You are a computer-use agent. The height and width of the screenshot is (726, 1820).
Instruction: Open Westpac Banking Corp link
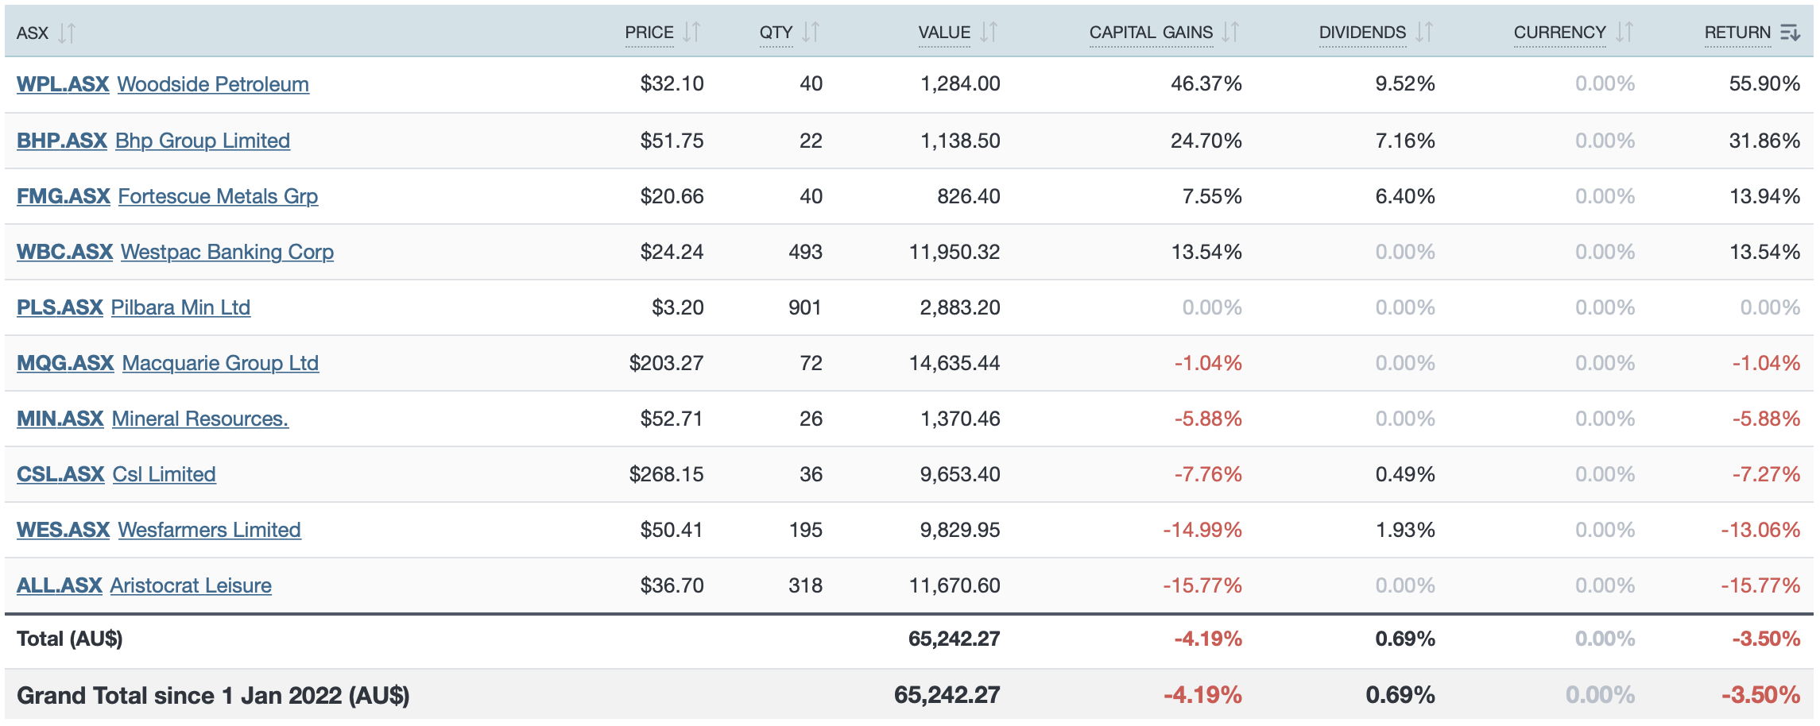[x=227, y=252]
